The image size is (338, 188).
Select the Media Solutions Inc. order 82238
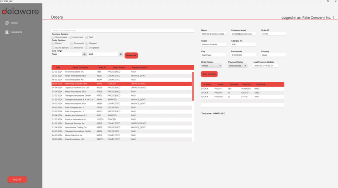pyautogui.click(x=121, y=135)
